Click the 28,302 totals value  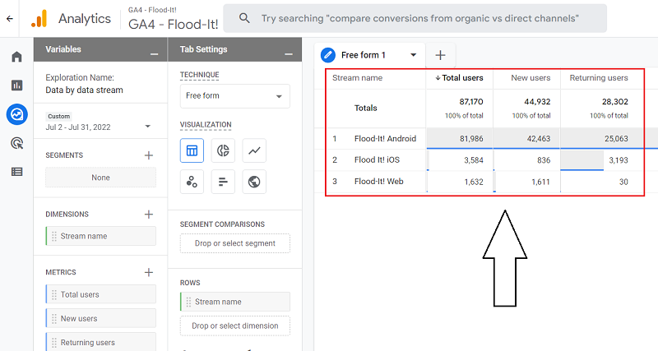click(614, 102)
